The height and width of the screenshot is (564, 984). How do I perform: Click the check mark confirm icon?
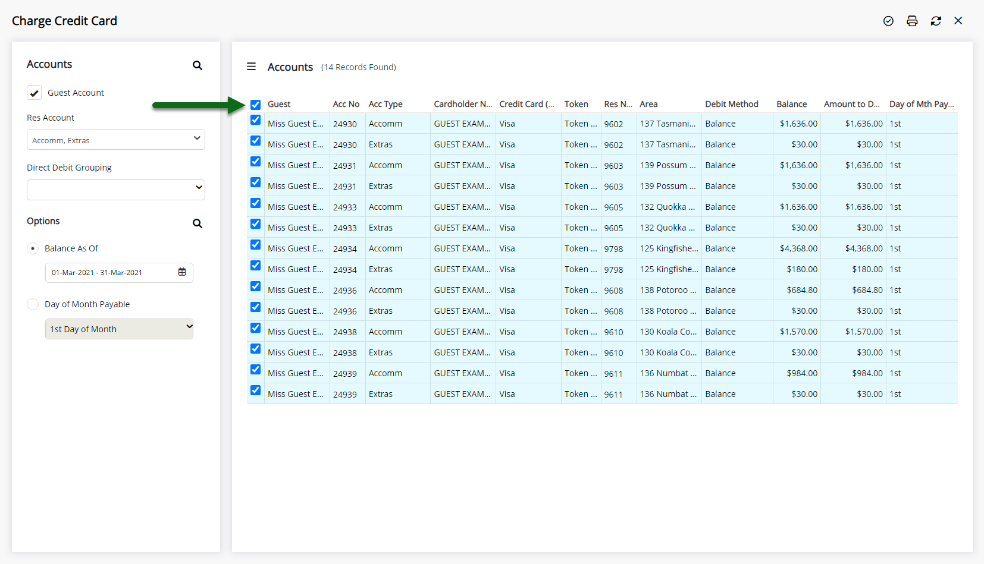tap(888, 21)
